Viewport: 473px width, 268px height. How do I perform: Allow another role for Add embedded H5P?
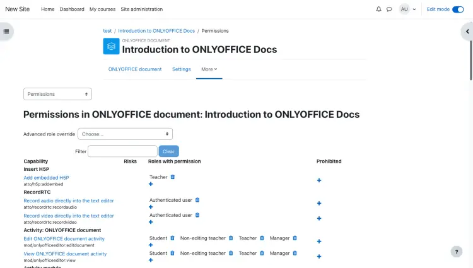pos(151,184)
